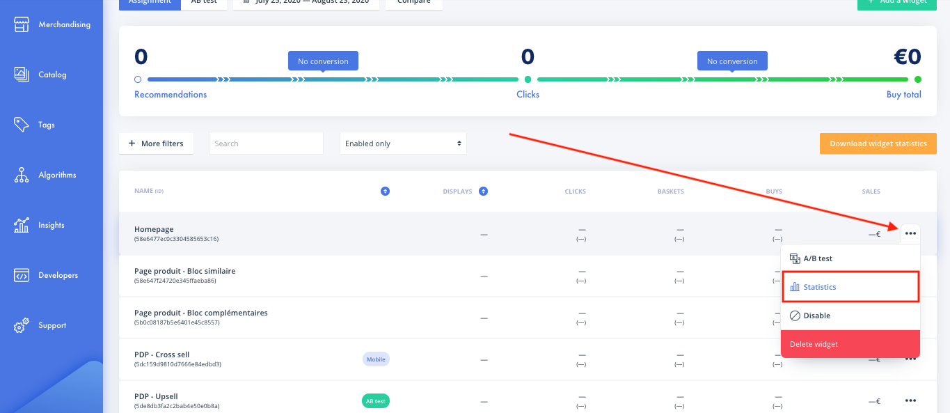Toggle sort on the Displays column
This screenshot has height=413, width=950.
pos(483,192)
